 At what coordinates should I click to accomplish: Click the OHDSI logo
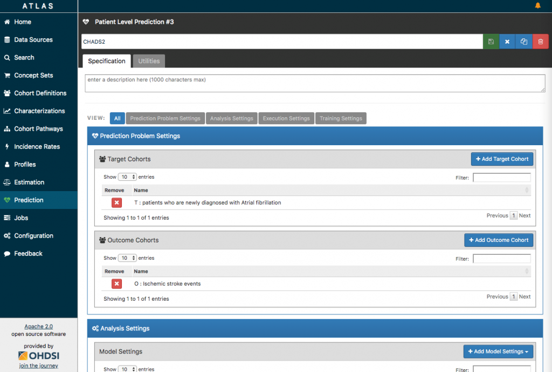[39, 355]
